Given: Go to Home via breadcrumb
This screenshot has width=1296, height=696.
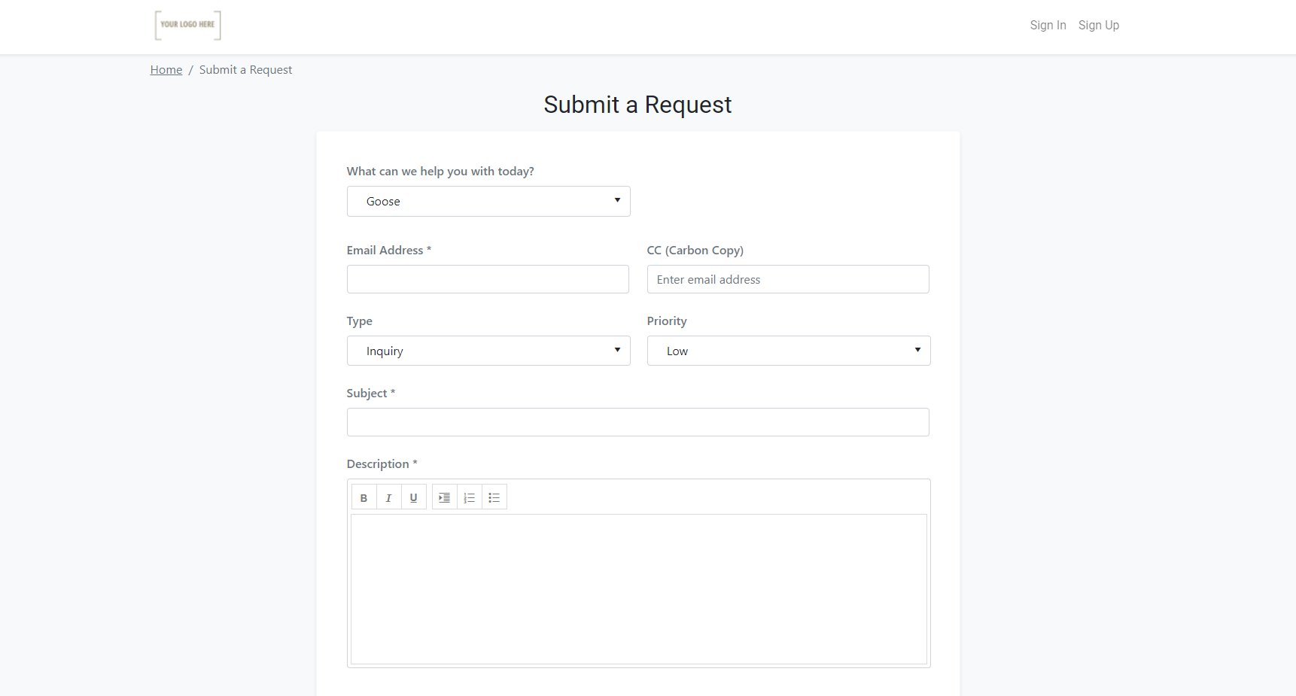Looking at the screenshot, I should click(x=166, y=70).
